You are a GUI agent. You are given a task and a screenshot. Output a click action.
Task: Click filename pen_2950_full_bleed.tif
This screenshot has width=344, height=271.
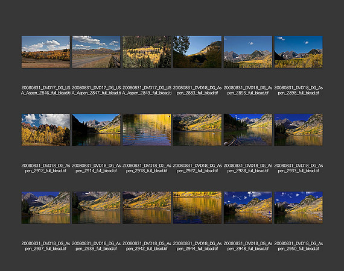299,246
